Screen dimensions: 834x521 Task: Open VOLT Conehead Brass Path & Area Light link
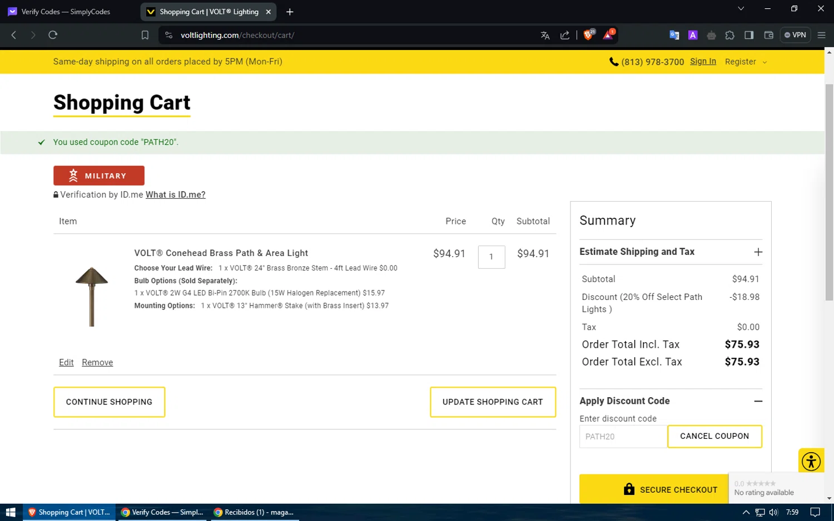click(x=221, y=253)
